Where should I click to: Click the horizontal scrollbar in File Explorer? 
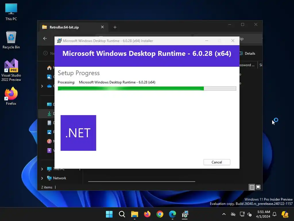(x=142, y=182)
